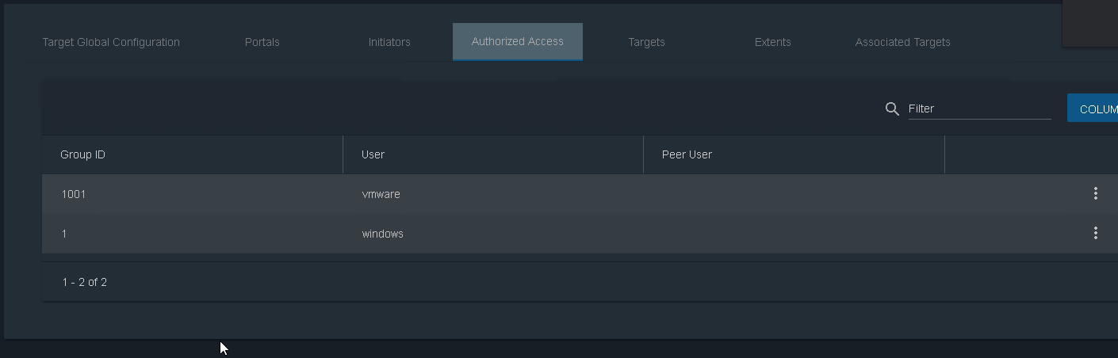Image resolution: width=1118 pixels, height=358 pixels.
Task: Switch to Target Global Configuration tab
Action: 111,42
